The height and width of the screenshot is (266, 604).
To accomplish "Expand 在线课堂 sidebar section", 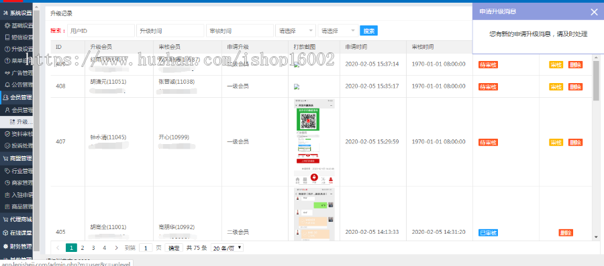I will [x=17, y=232].
